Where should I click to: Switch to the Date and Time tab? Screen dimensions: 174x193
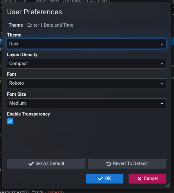pyautogui.click(x=59, y=25)
